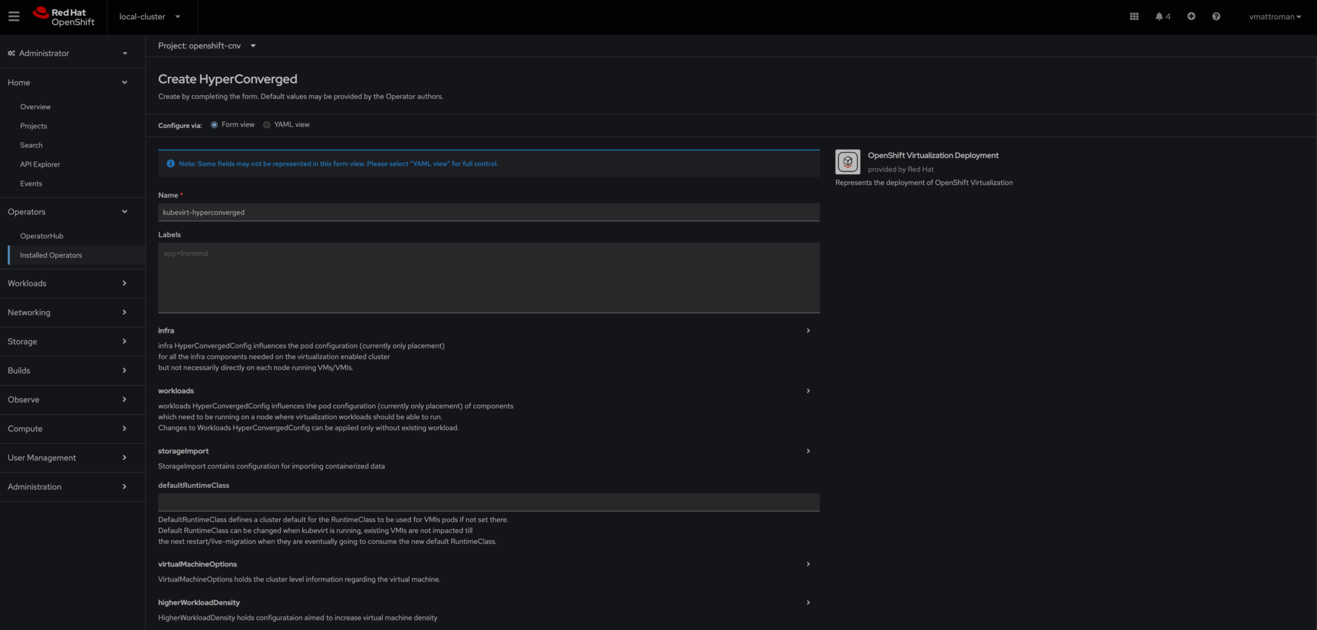This screenshot has height=630, width=1317.
Task: Open the hamburger navigation menu
Action: coord(14,17)
